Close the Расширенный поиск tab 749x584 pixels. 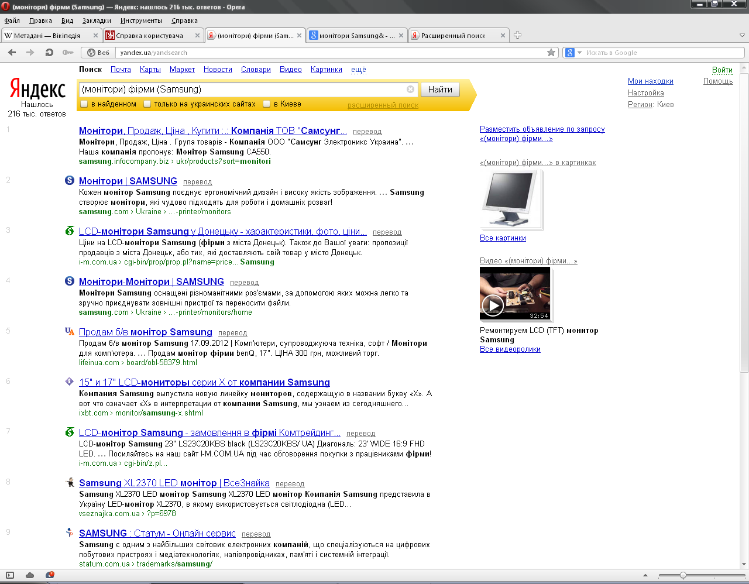coord(503,36)
